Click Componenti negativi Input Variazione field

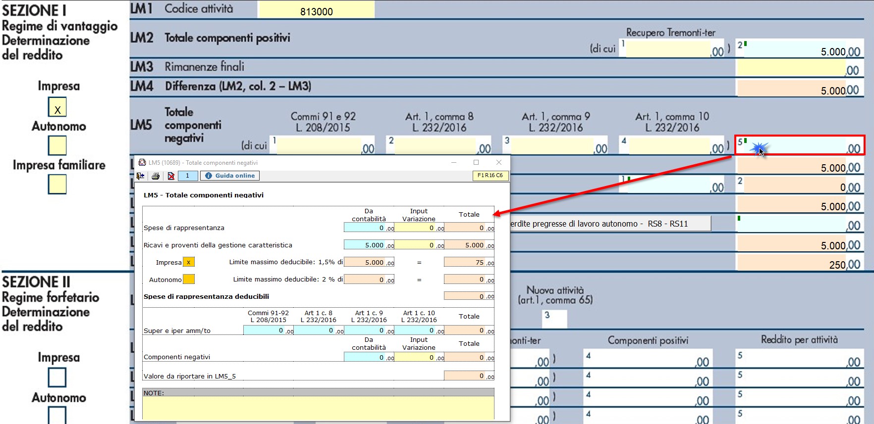pos(419,357)
